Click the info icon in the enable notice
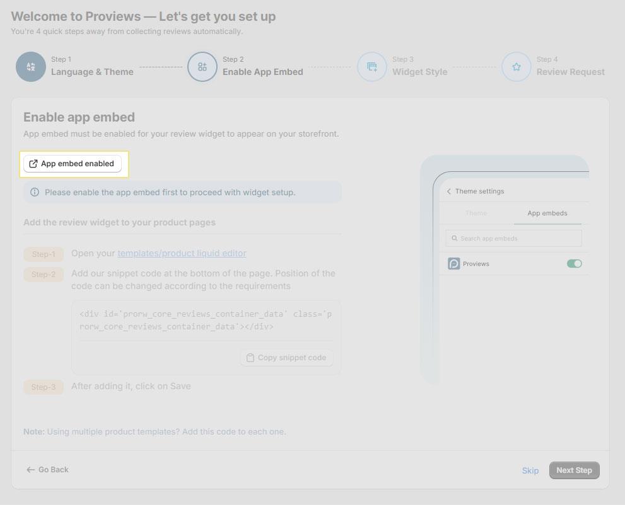Screen dimensions: 625x505 coord(35,192)
